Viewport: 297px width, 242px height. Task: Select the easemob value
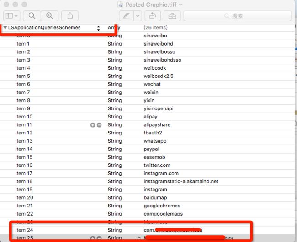[154, 157]
